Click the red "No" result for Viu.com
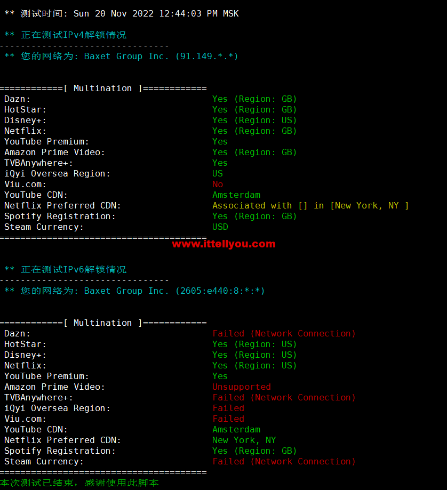 pos(218,184)
